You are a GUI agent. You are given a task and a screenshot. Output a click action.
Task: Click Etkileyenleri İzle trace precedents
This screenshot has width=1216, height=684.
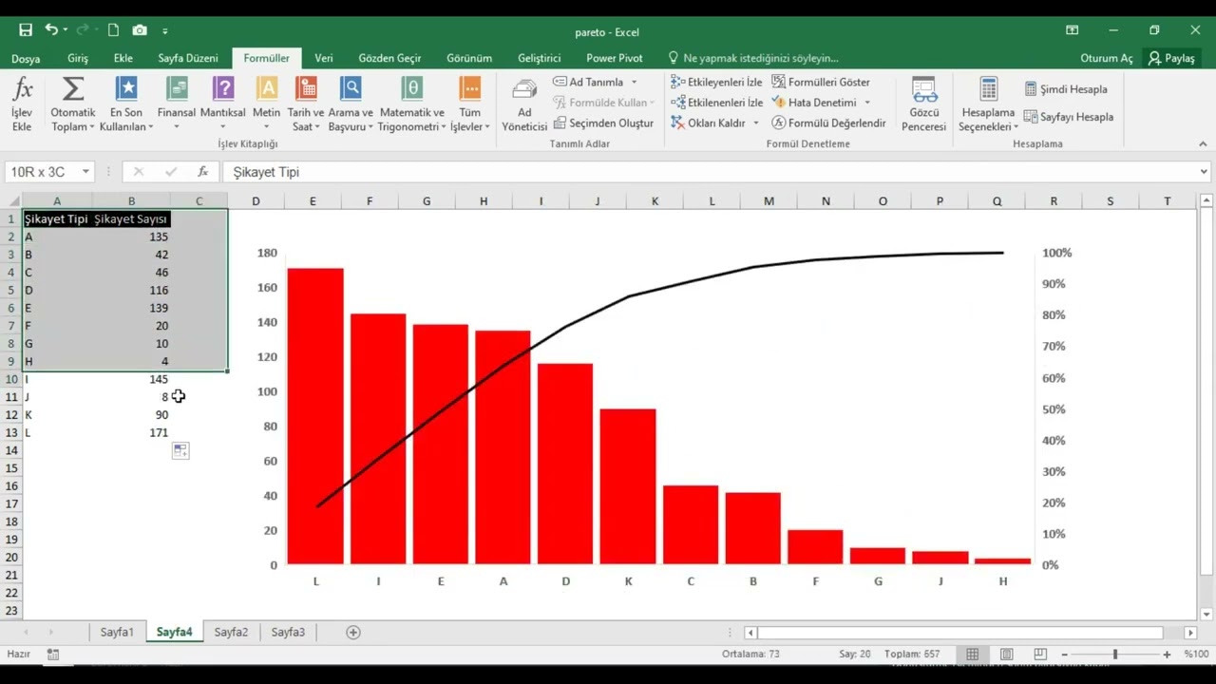(x=716, y=82)
